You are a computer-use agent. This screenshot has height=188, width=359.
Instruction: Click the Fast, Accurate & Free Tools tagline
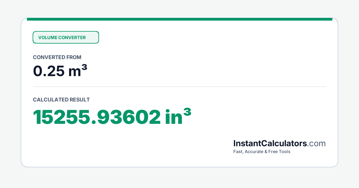(262, 152)
